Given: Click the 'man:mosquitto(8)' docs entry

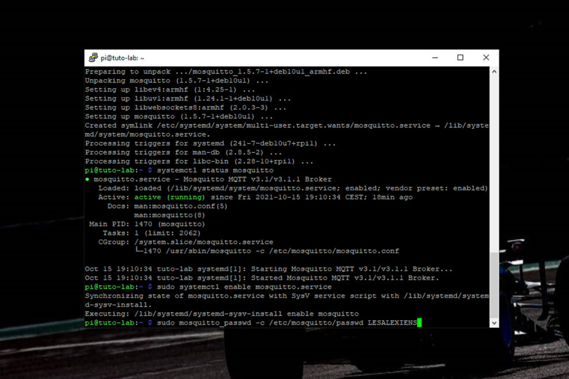Looking at the screenshot, I should click(169, 215).
